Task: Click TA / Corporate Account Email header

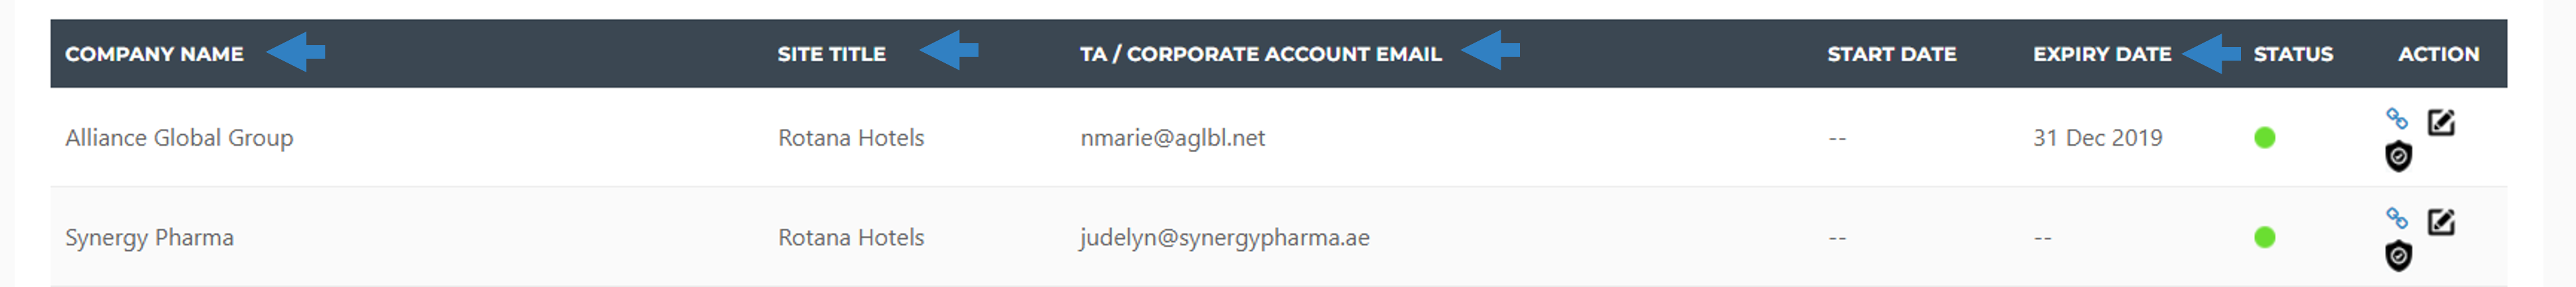Action: pos(1260,54)
